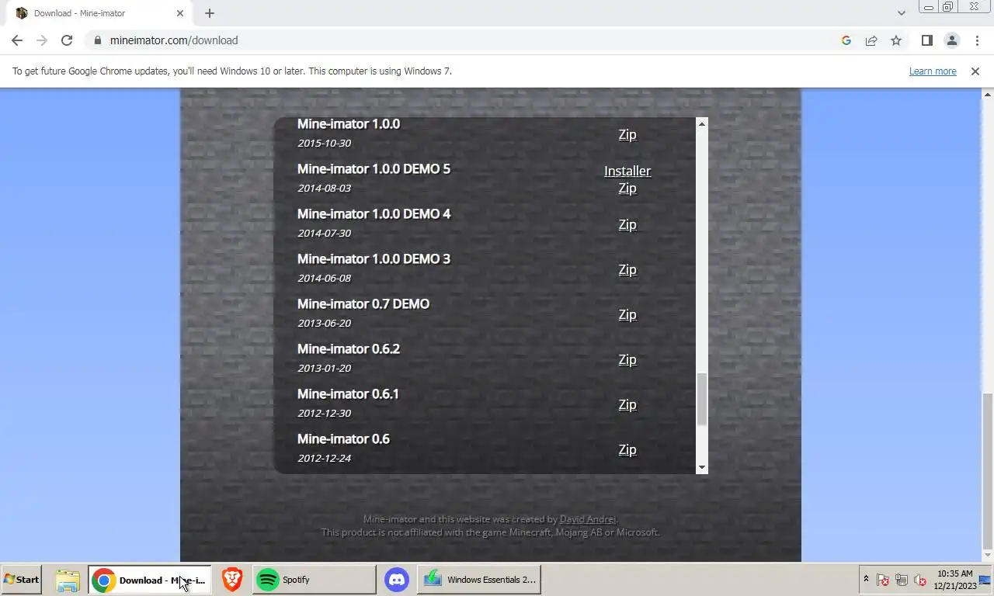The image size is (994, 596).
Task: Open the Windows Start menu
Action: coord(21,580)
